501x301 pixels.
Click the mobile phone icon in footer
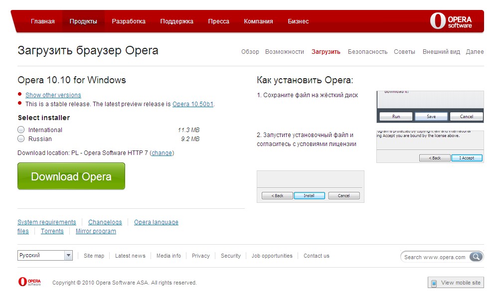(x=434, y=283)
